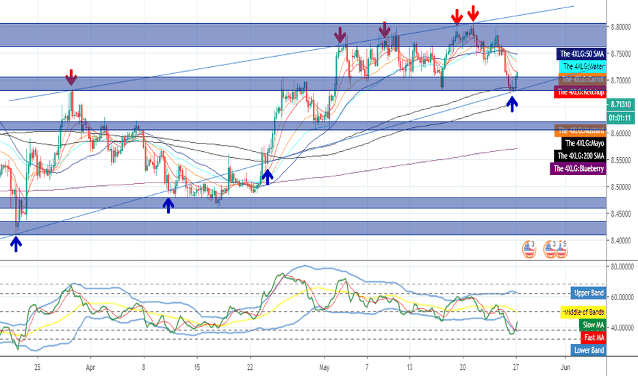Click the 'May' date on time axis
This screenshot has width=638, height=376.
[324, 368]
